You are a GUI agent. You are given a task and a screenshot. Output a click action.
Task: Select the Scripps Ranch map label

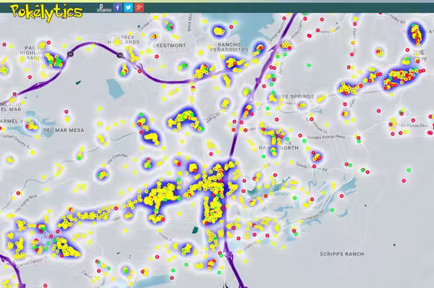342,254
